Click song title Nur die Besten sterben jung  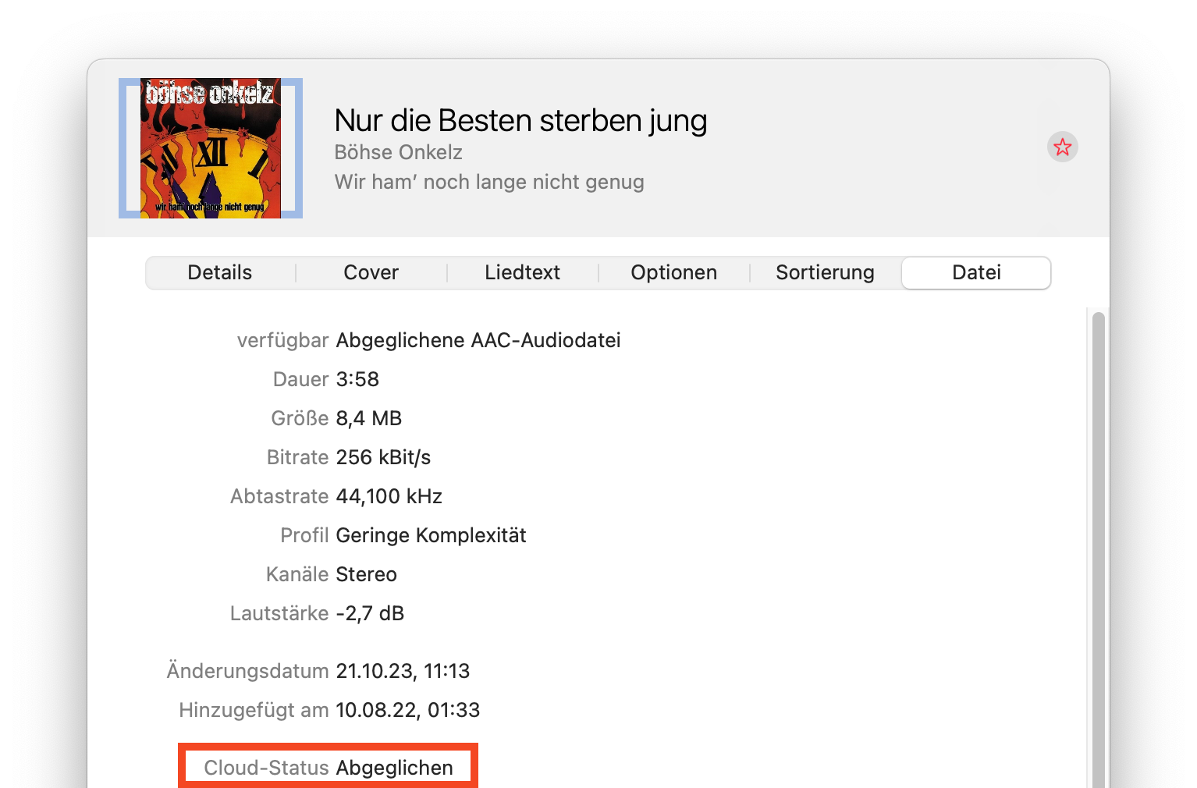pyautogui.click(x=520, y=121)
